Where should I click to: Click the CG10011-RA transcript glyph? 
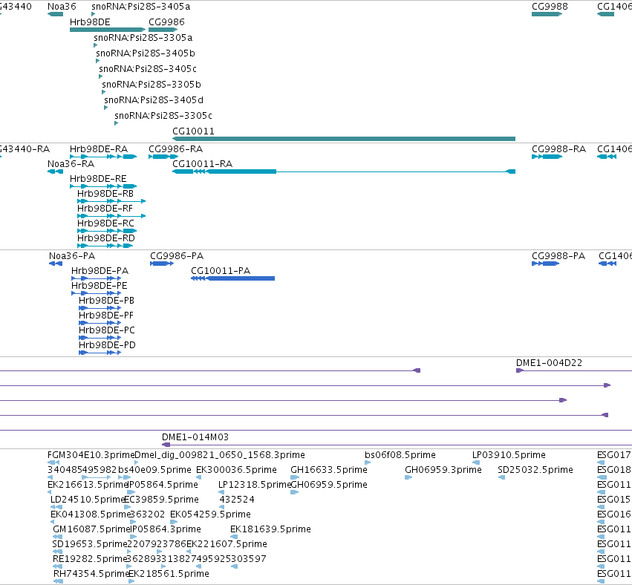tap(344, 171)
